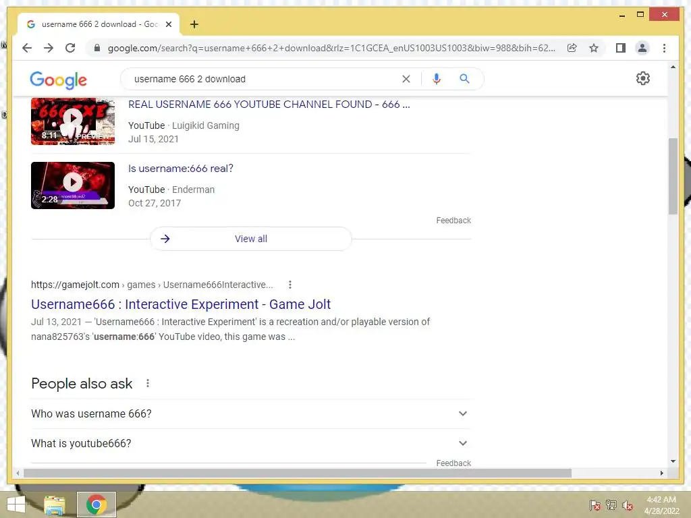Viewport: 691px width, 518px height.
Task: Open Windows Start menu
Action: pos(16,505)
